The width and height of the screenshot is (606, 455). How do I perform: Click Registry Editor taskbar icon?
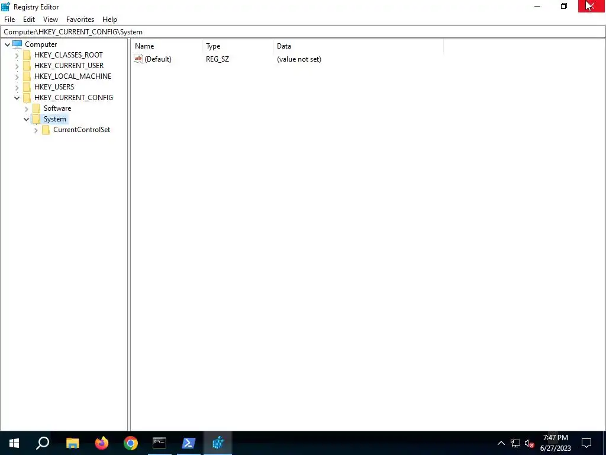[218, 443]
